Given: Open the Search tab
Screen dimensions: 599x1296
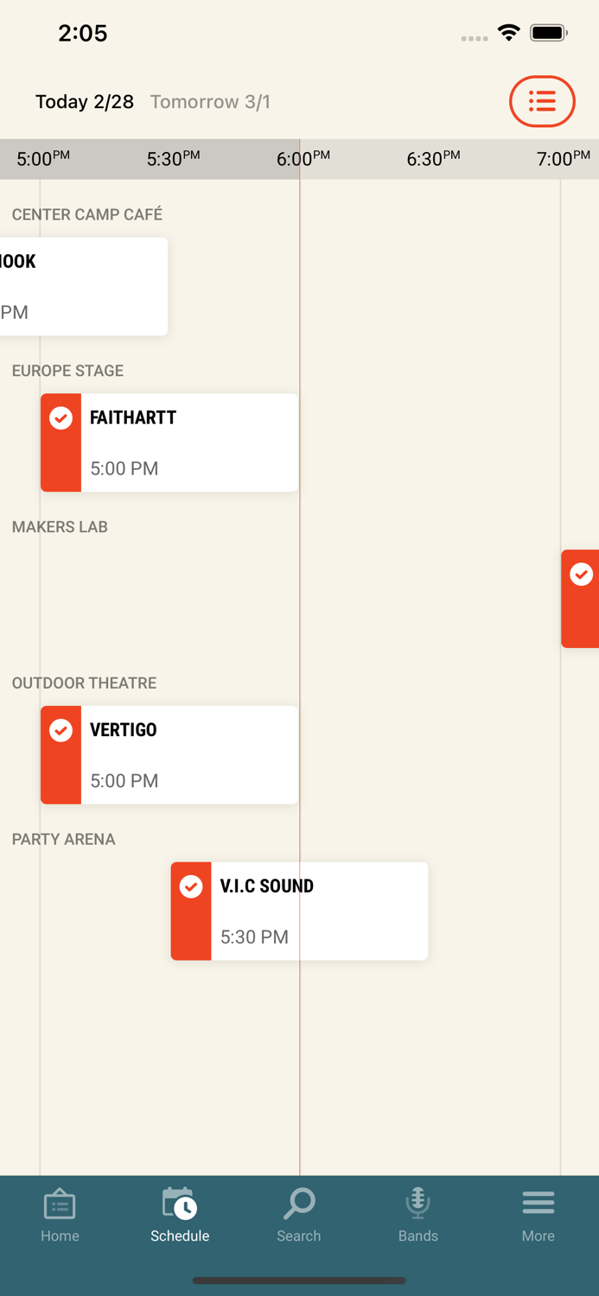Looking at the screenshot, I should 299,1215.
